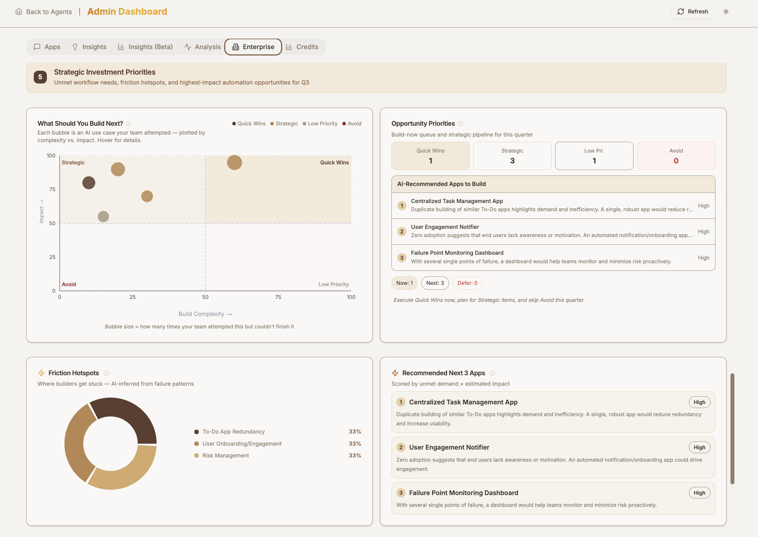Click the Quick Wins legend entry
Screen dimensions: 758x537
point(249,124)
